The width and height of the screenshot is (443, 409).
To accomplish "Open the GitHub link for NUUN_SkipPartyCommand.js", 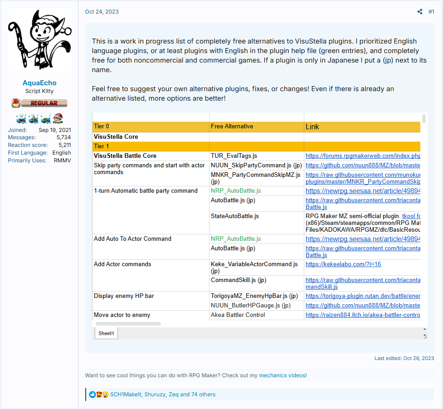I will (363, 166).
